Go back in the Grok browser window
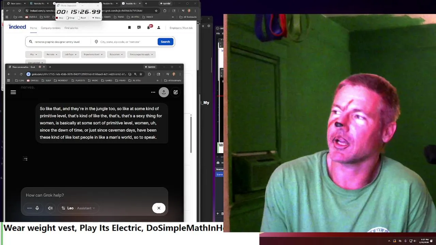The height and width of the screenshot is (245, 436). point(9,74)
